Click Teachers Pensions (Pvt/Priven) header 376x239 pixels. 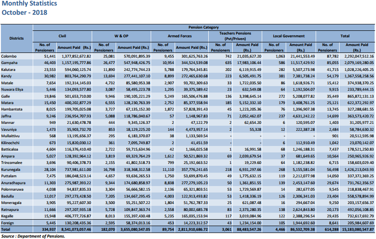tap(235, 36)
